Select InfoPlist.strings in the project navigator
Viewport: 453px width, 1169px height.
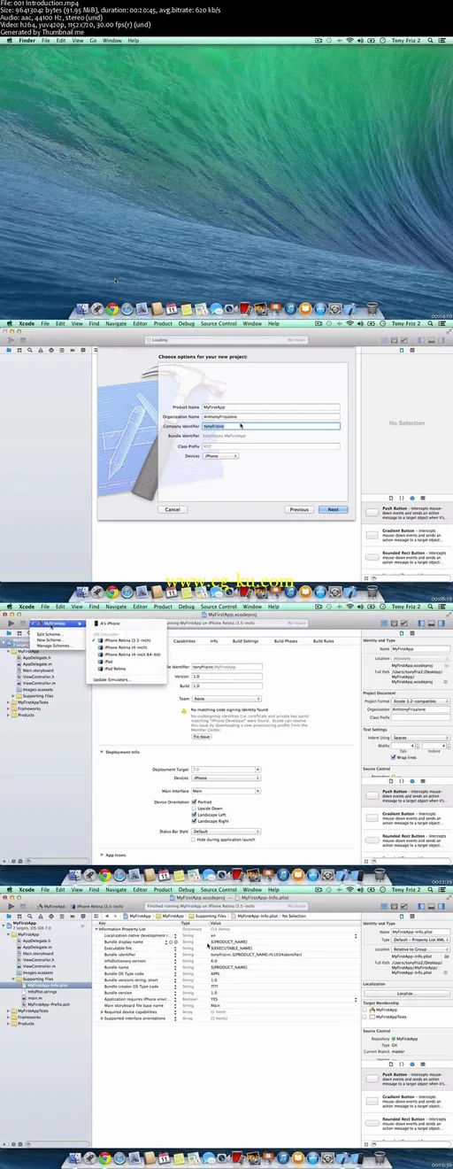point(43,991)
